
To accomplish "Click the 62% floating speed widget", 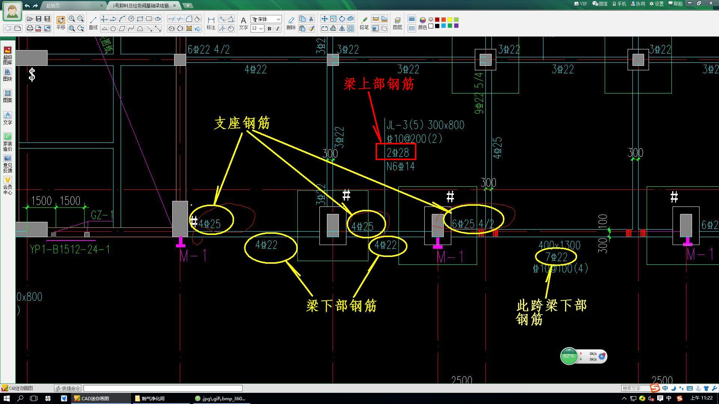I will pyautogui.click(x=583, y=356).
